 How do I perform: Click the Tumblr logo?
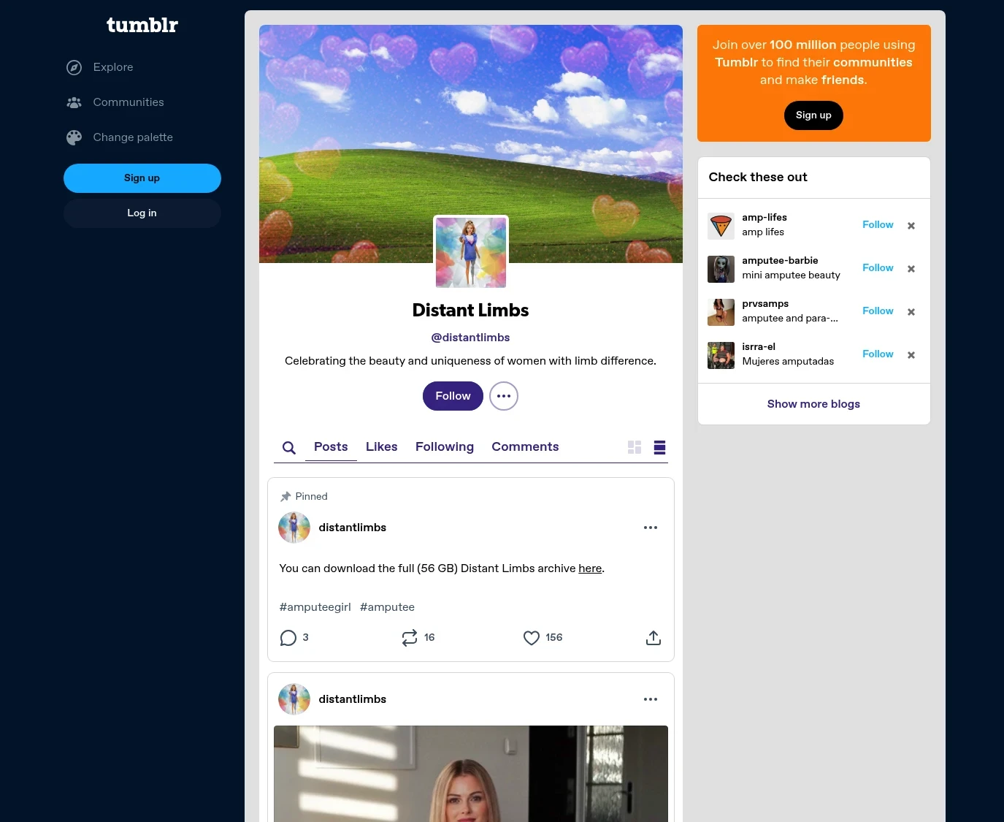pos(142,26)
